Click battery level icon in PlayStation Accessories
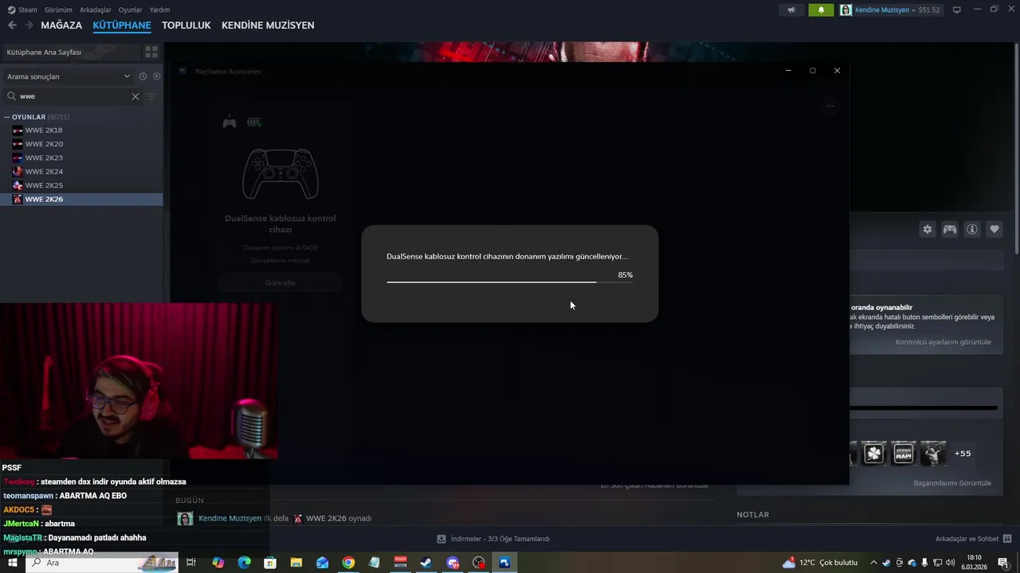The width and height of the screenshot is (1020, 573). coord(253,123)
